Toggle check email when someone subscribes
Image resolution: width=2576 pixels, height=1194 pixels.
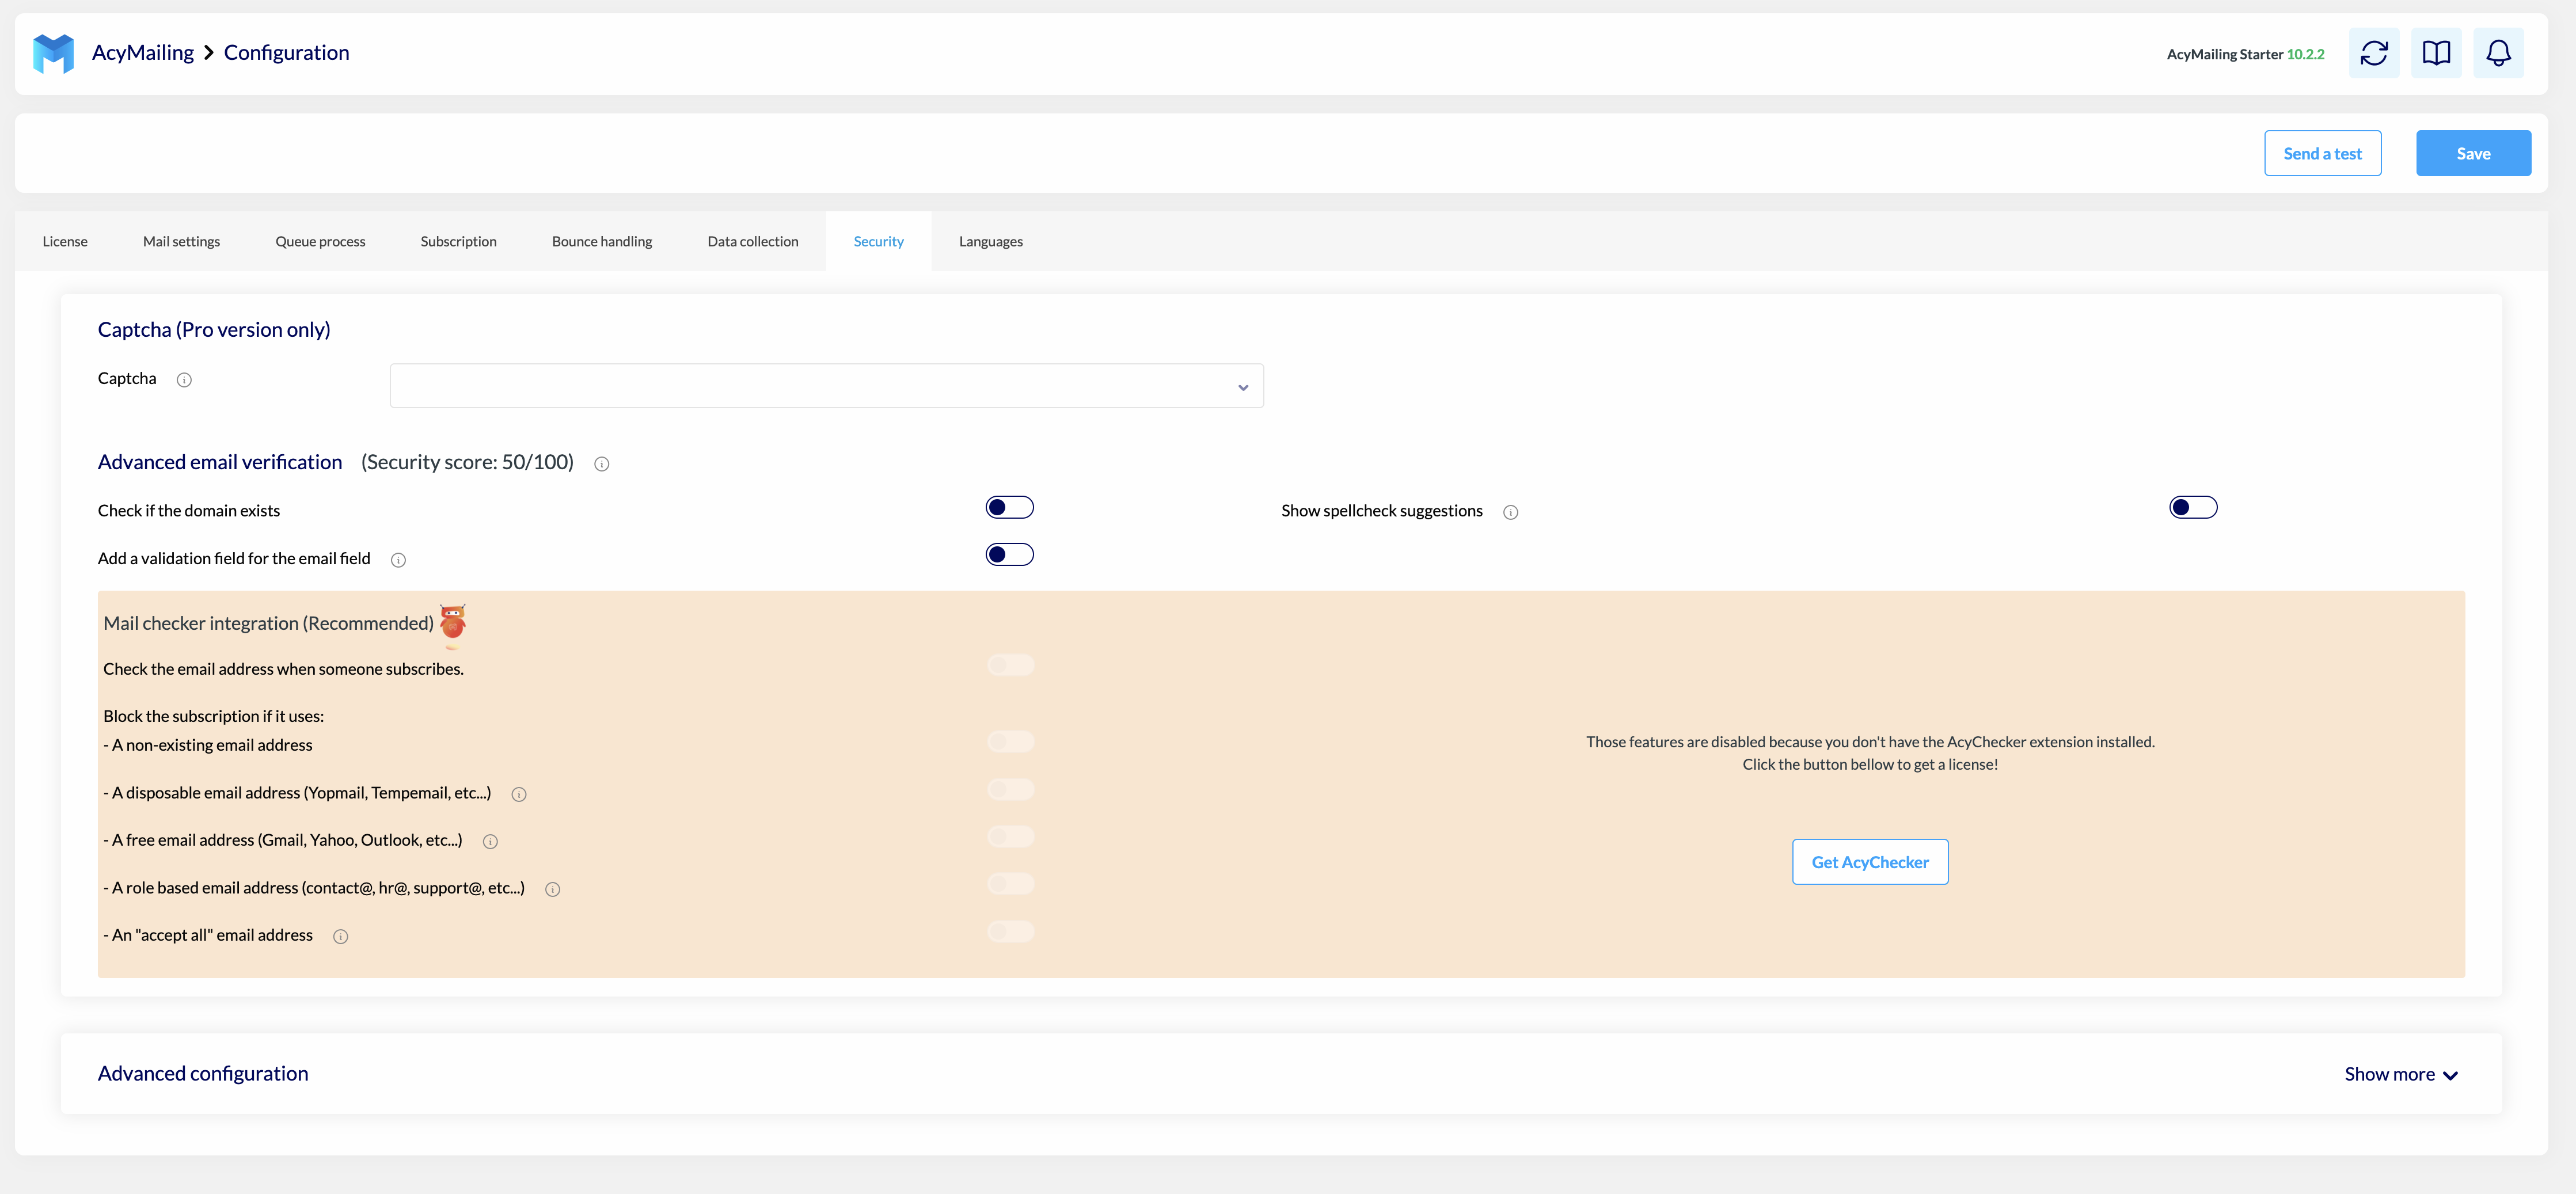[1010, 665]
